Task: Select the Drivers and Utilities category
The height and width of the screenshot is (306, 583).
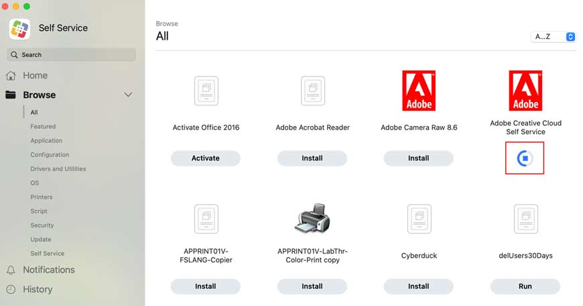Action: (x=58, y=169)
